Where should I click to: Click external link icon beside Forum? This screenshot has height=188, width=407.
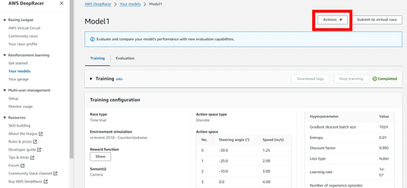[22, 166]
